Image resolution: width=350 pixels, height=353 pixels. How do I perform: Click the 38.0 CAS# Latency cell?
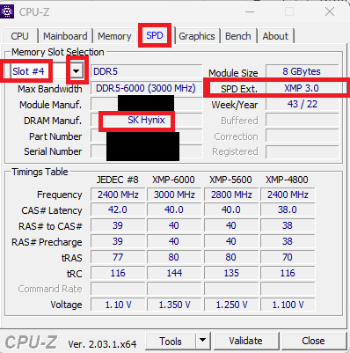coord(288,210)
